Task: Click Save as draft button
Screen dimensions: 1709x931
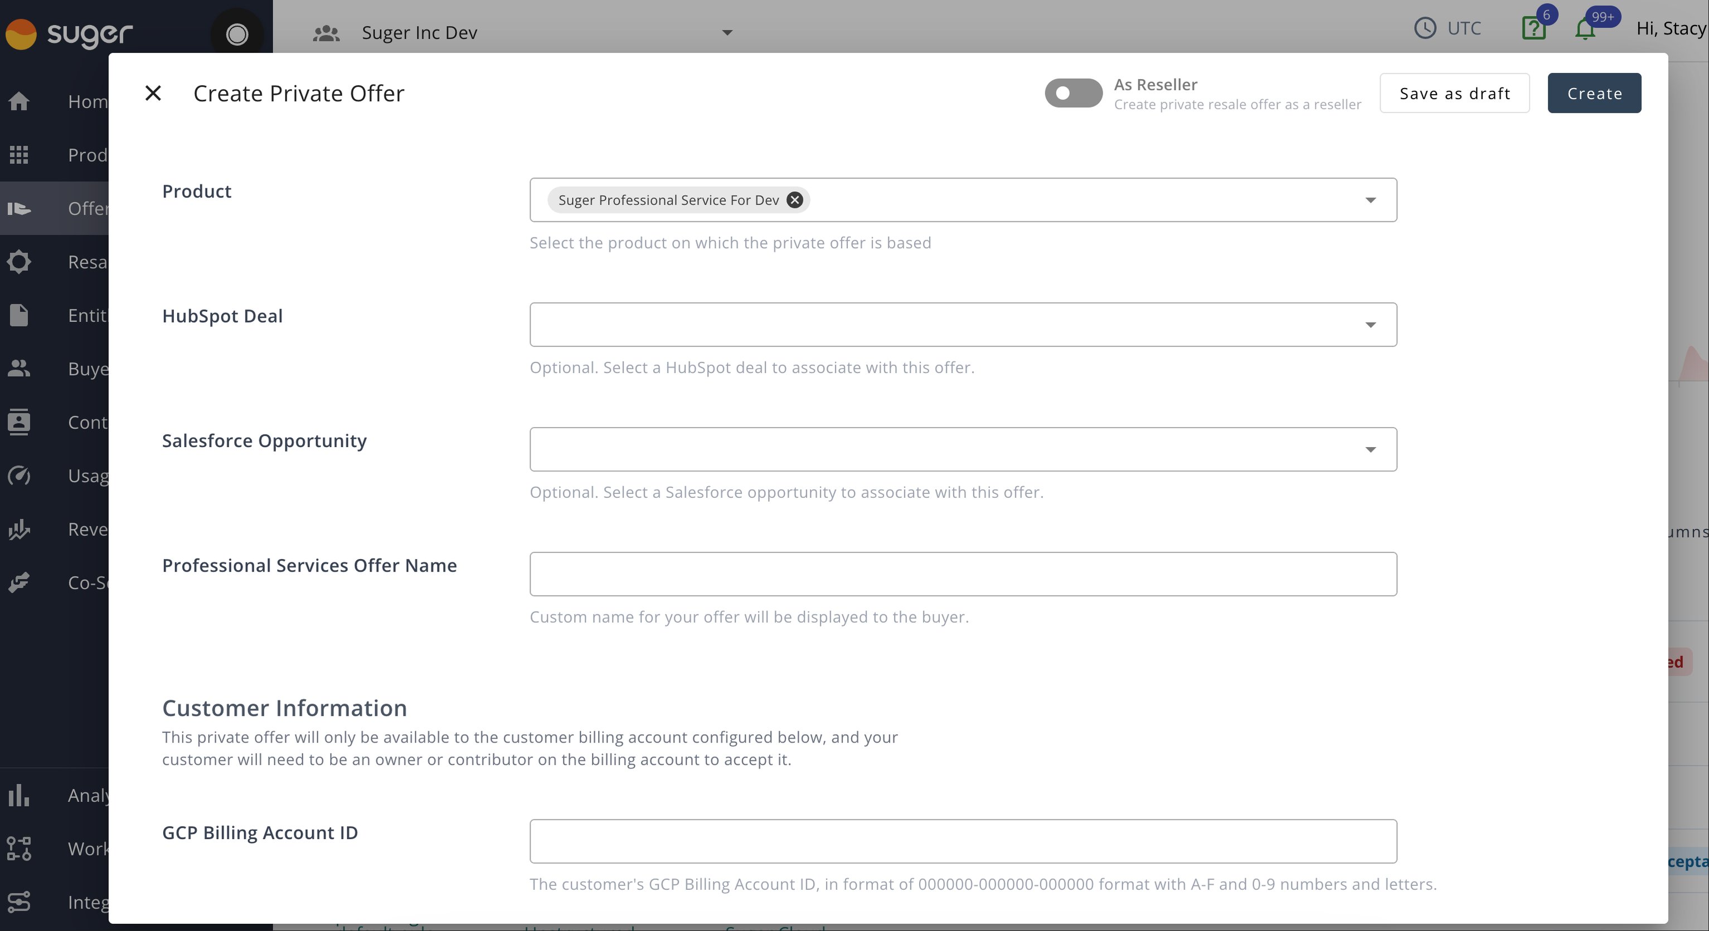Action: tap(1454, 93)
